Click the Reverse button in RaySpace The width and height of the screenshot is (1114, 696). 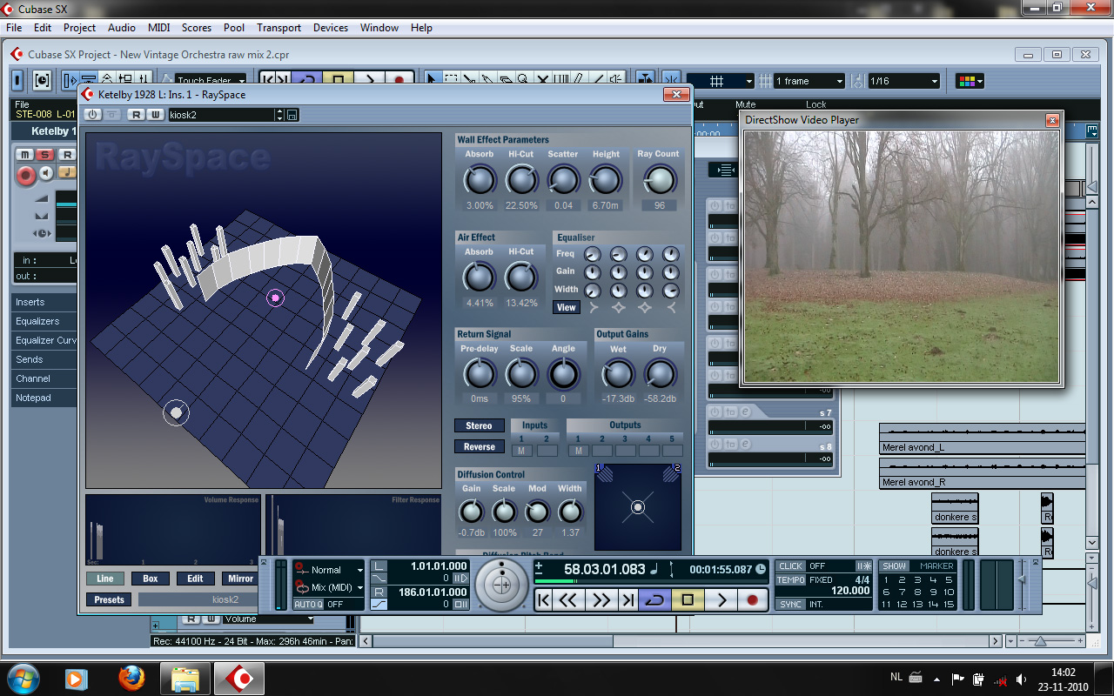(479, 446)
